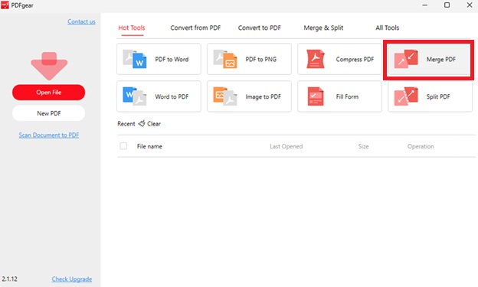This screenshot has height=287, width=478.
Task: Open the Convert from PDF tab
Action: 195,28
